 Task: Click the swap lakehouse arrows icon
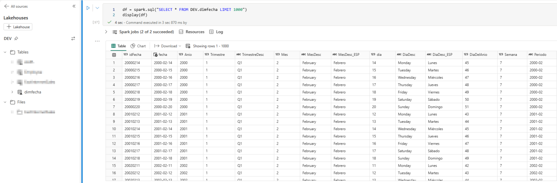pyautogui.click(x=73, y=38)
